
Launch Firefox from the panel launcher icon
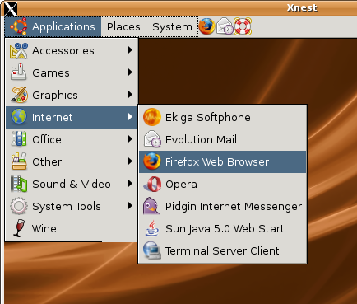coord(206,26)
